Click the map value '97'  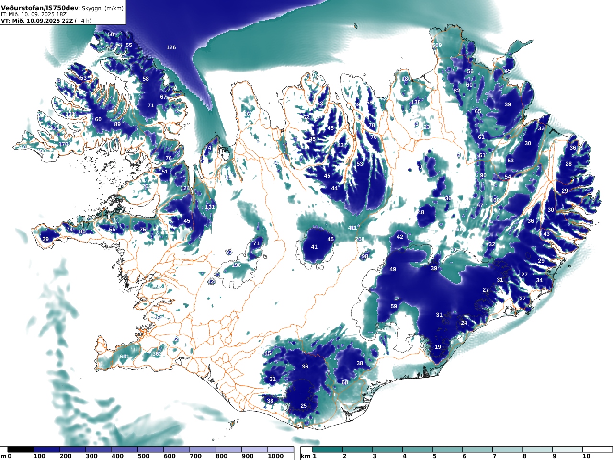[480, 206]
